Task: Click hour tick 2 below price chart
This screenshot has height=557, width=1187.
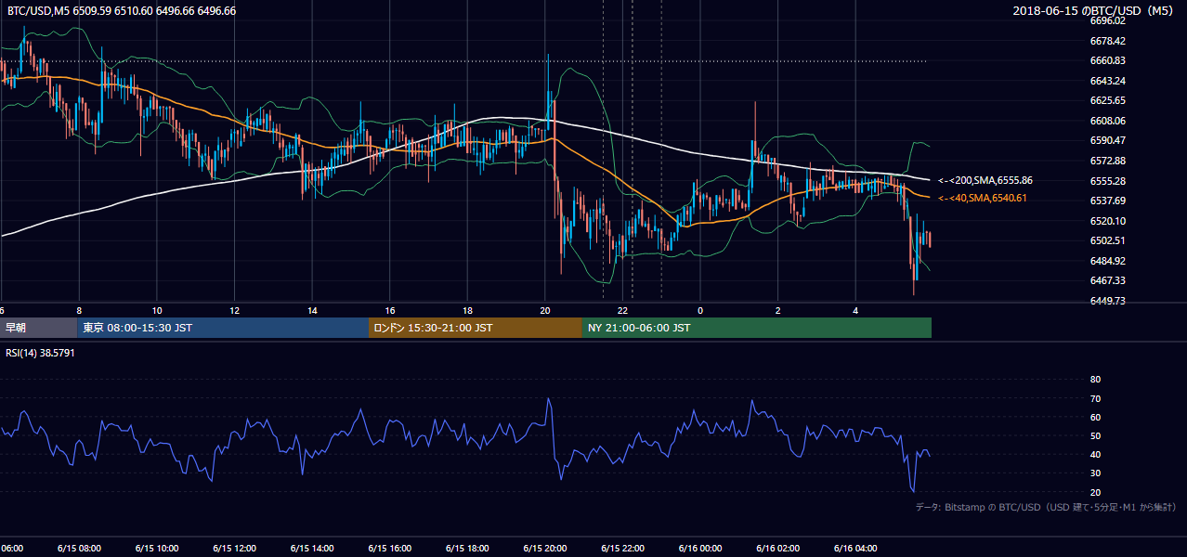Action: pos(778,310)
